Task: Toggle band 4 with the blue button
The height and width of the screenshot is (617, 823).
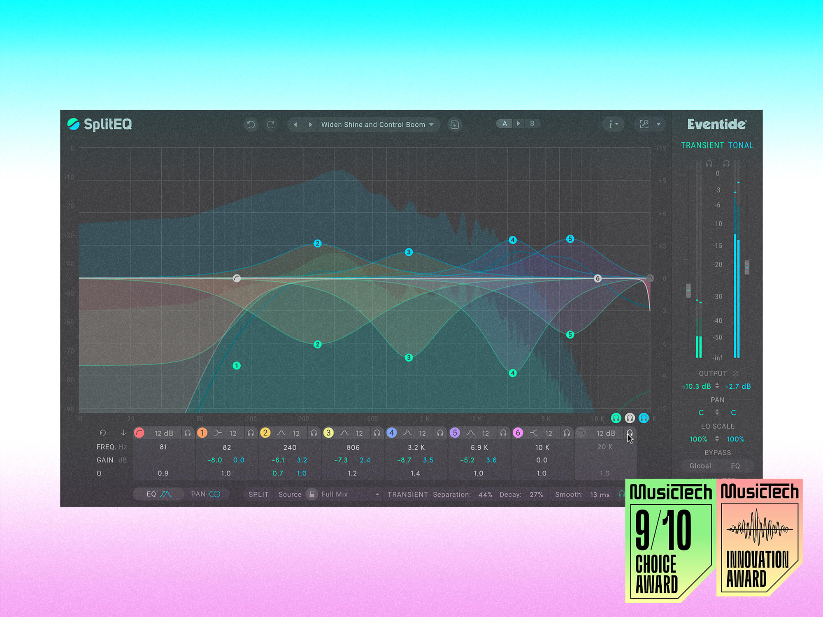Action: pyautogui.click(x=392, y=433)
